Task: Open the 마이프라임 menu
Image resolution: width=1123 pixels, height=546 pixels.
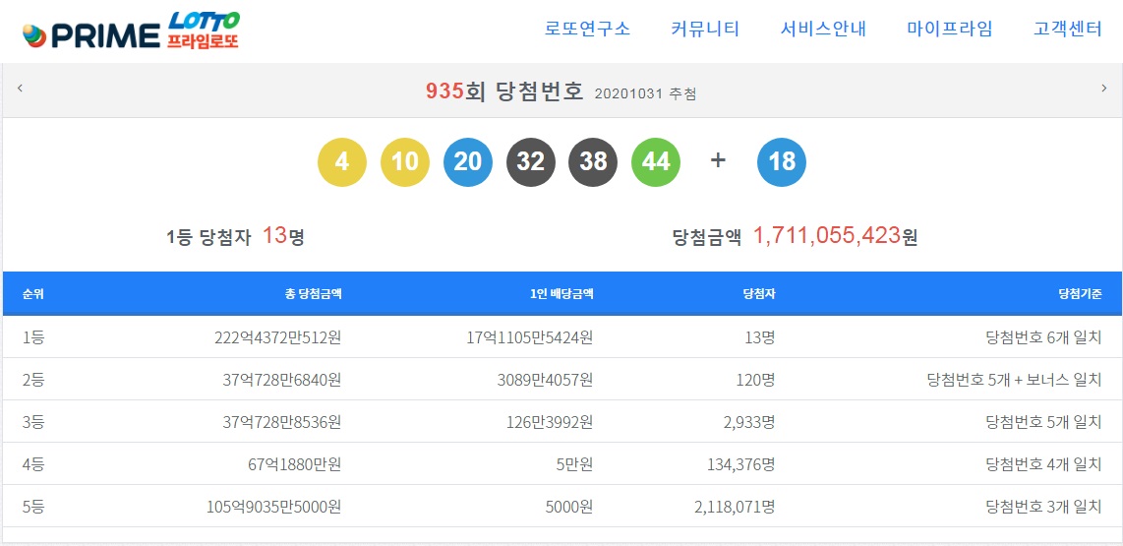Action: point(950,30)
